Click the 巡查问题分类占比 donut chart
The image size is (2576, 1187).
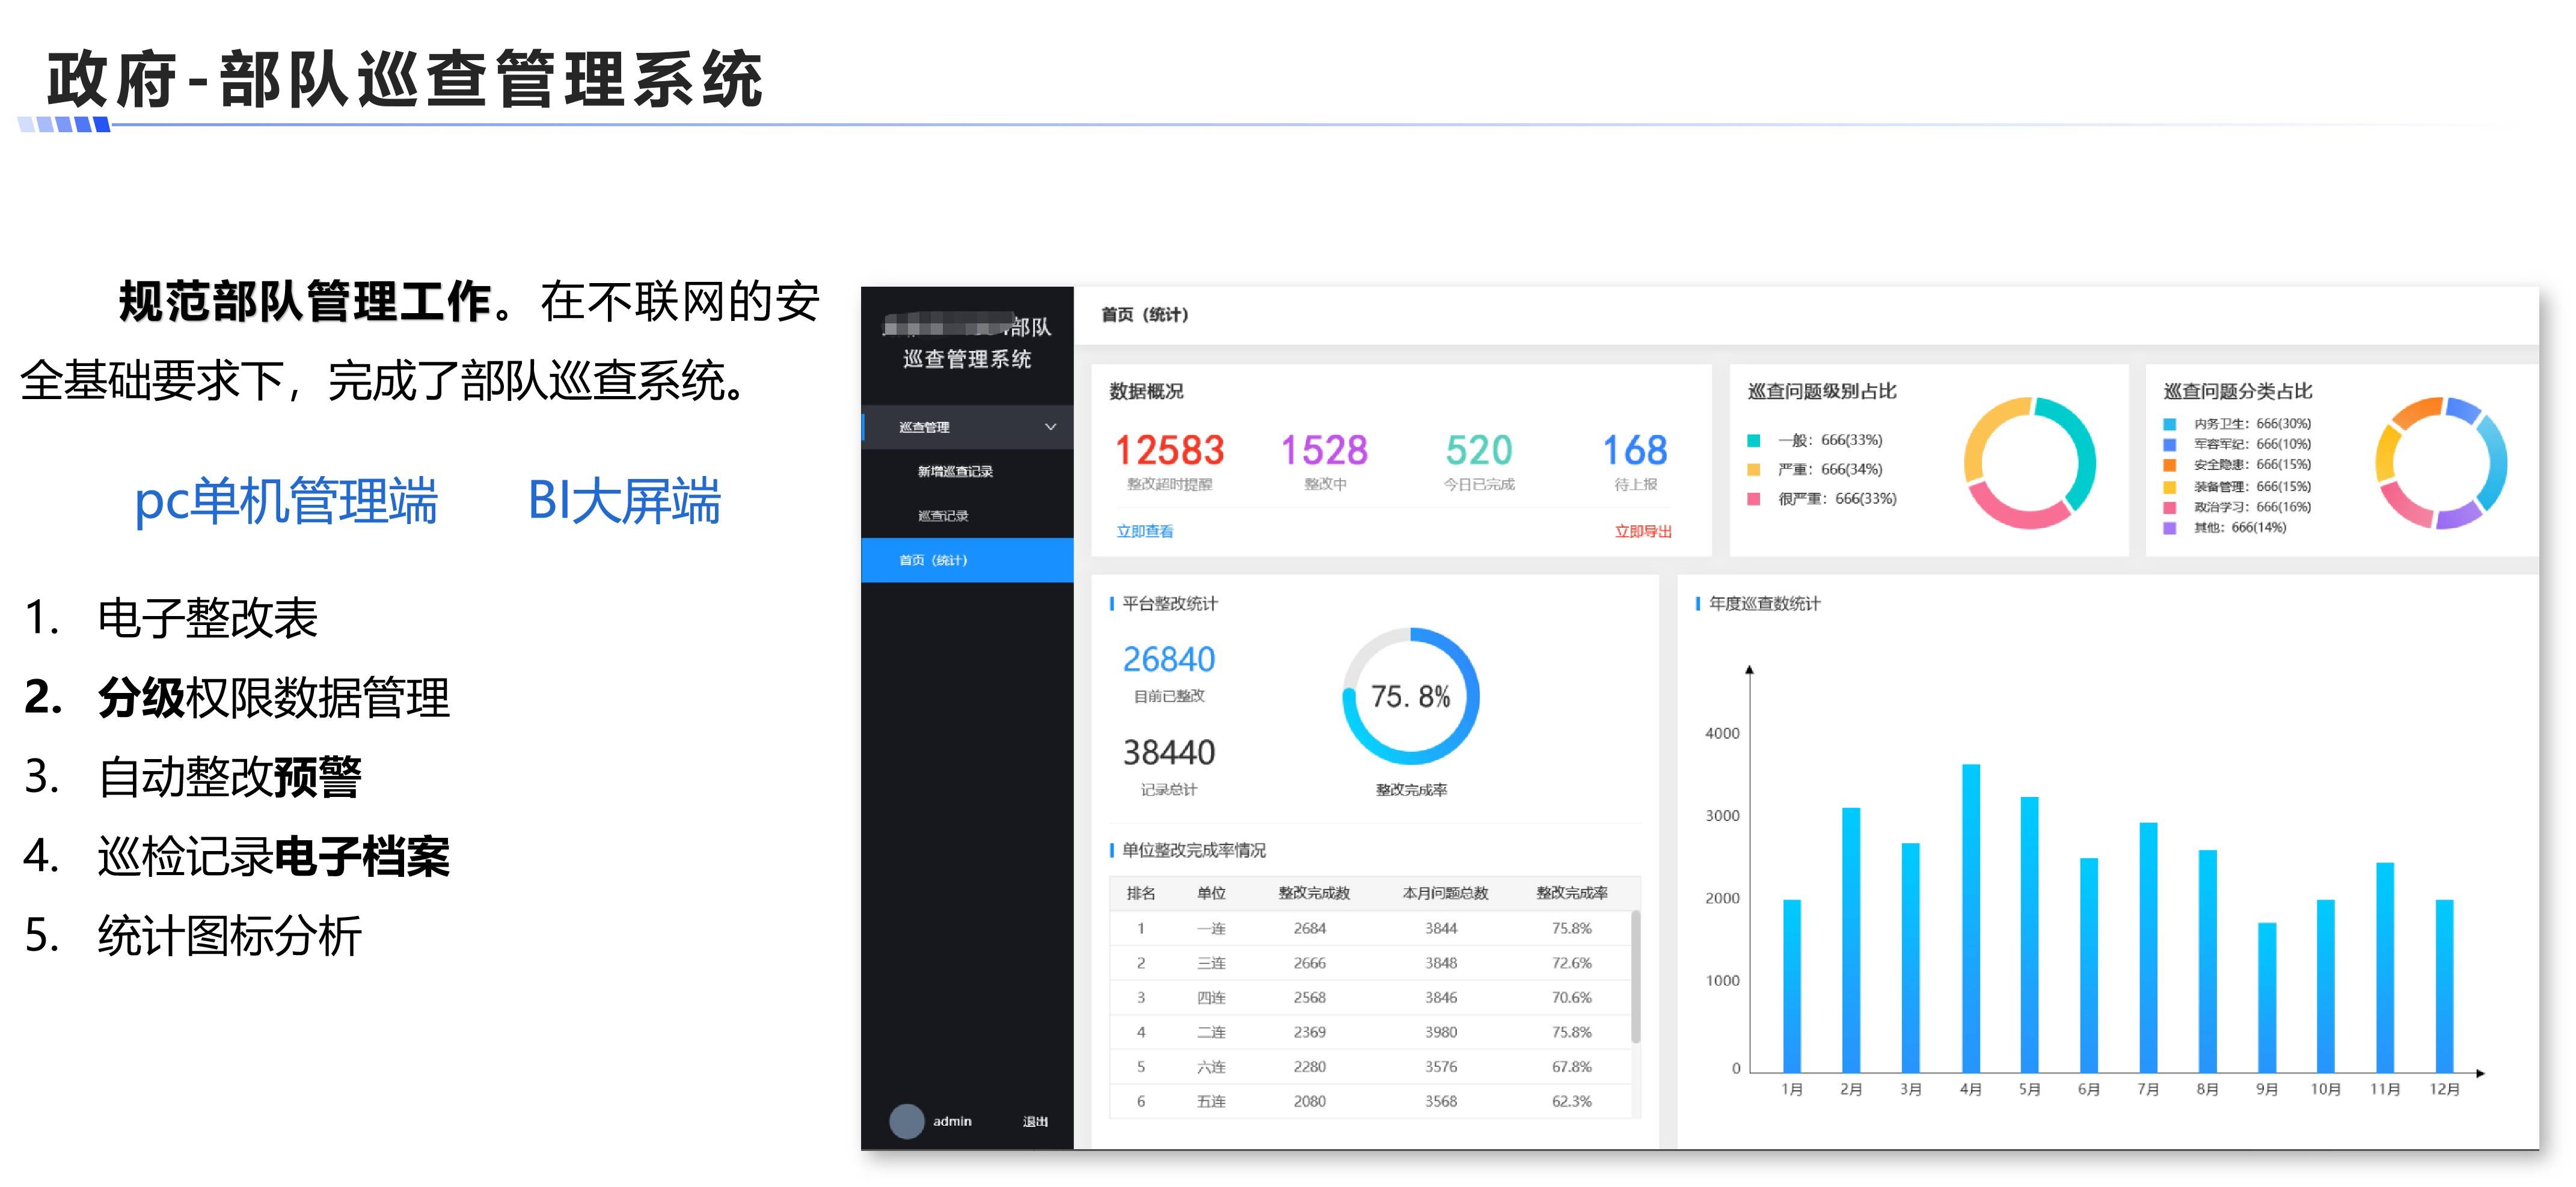pyautogui.click(x=2441, y=463)
